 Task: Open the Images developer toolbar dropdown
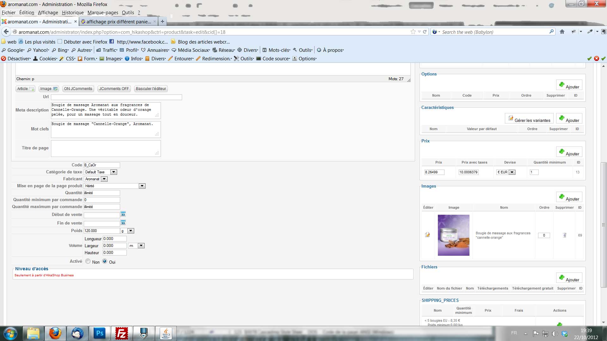coord(111,59)
